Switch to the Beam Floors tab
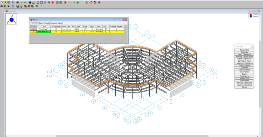The image size is (263, 137). (44, 23)
